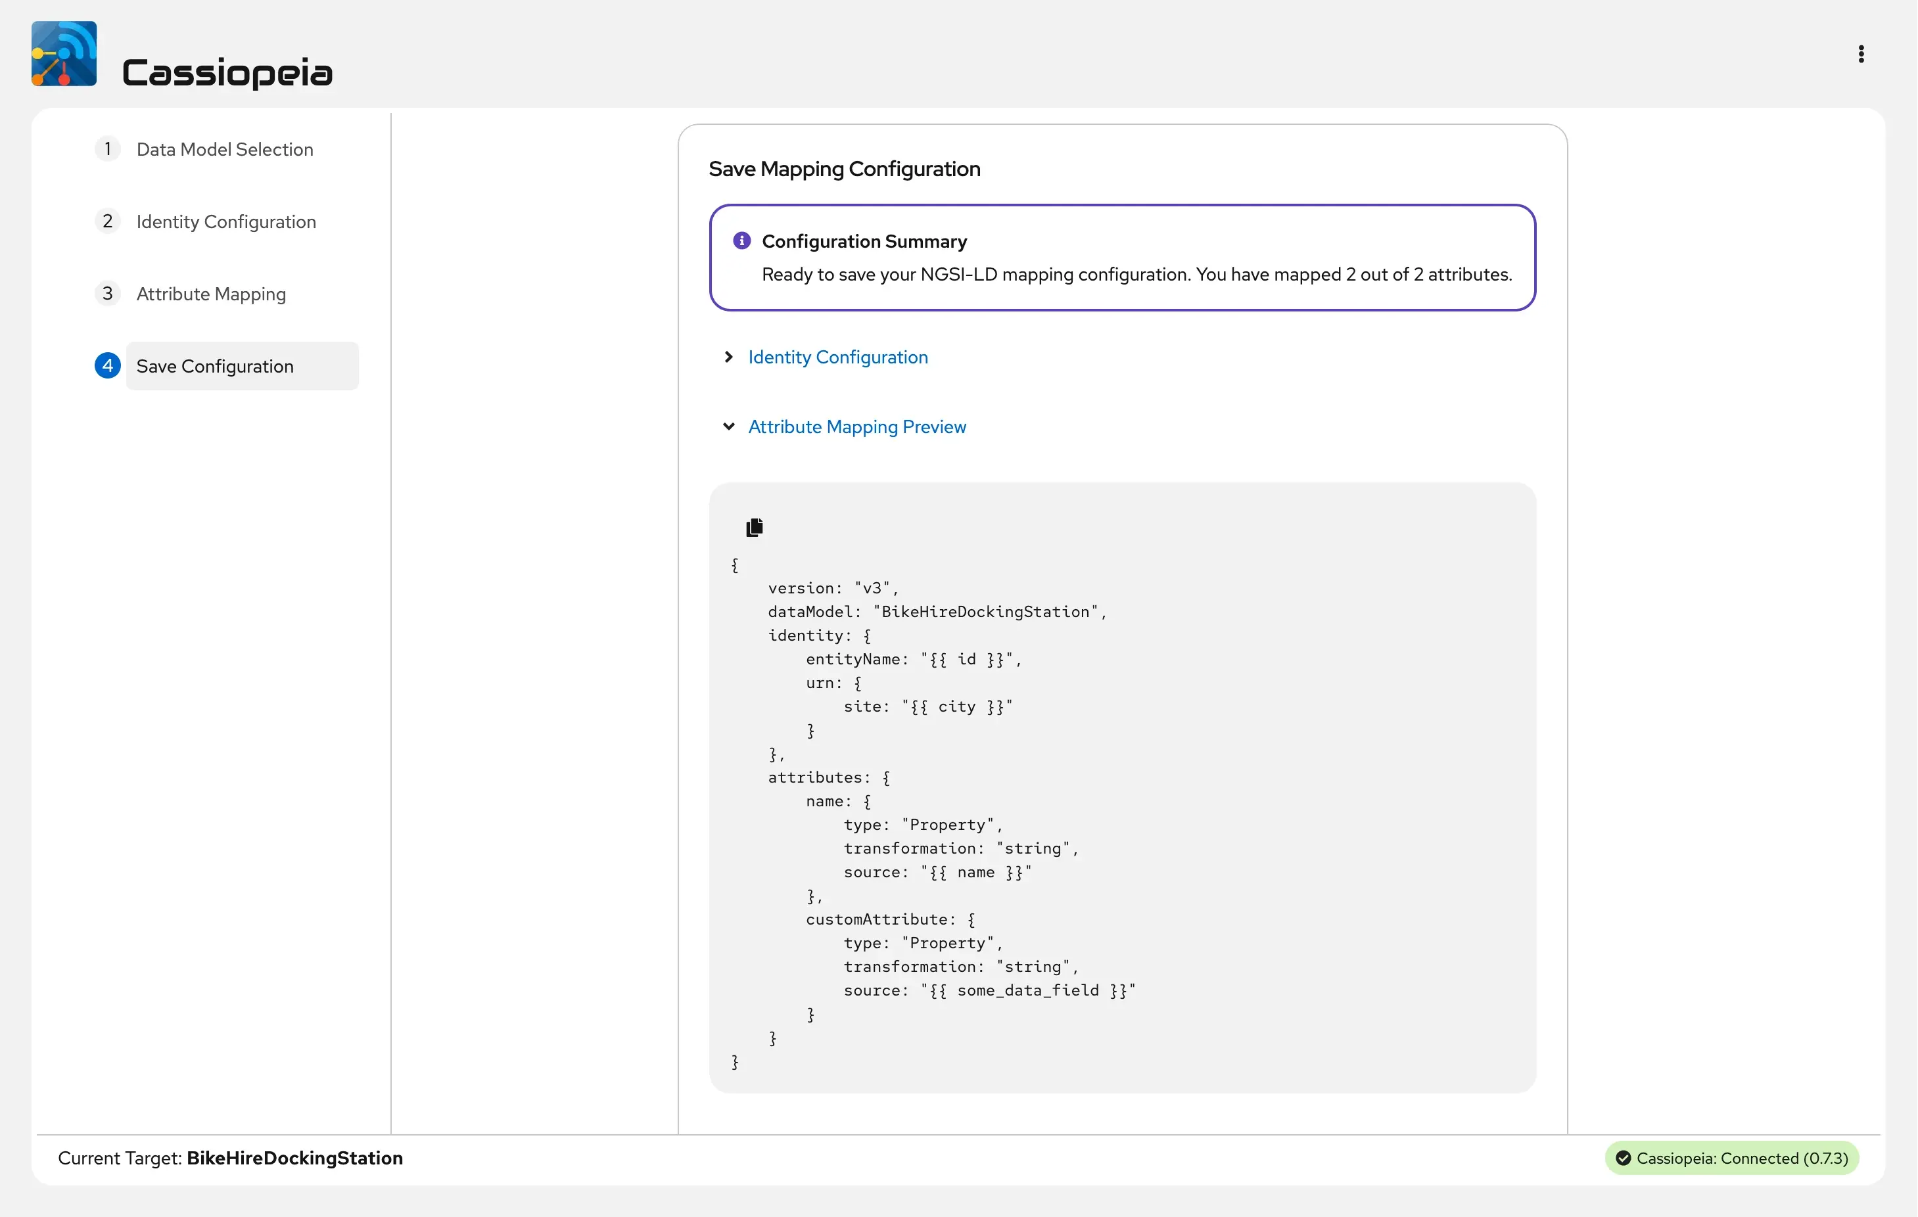
Task: Click the green connection check icon
Action: (x=1624, y=1158)
